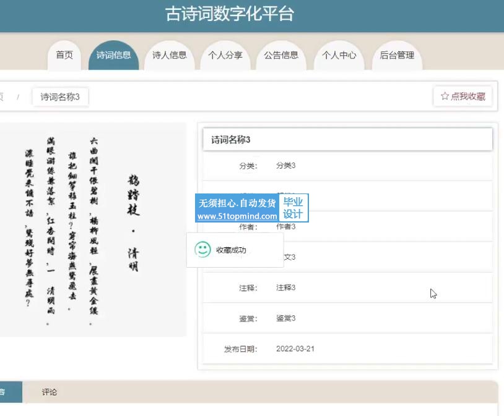The height and width of the screenshot is (416, 504).
Task: Click the 注释3 value
Action: tap(286, 287)
